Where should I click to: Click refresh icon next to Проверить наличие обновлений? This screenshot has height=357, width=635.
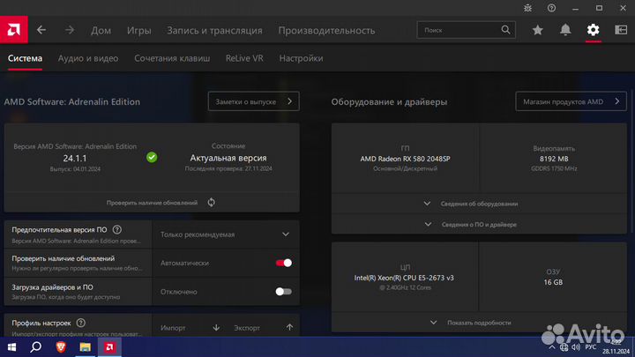[212, 203]
